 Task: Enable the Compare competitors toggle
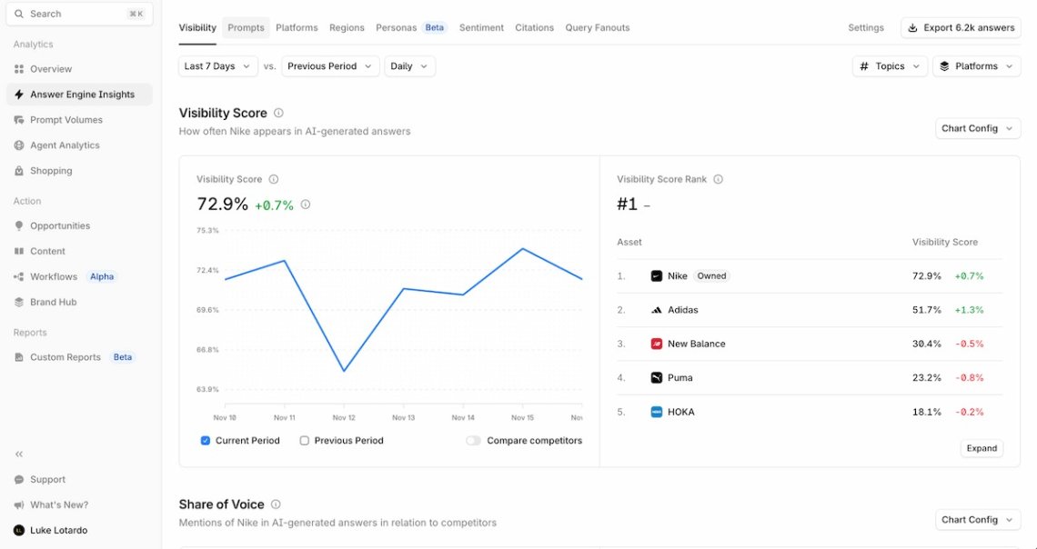coord(473,441)
